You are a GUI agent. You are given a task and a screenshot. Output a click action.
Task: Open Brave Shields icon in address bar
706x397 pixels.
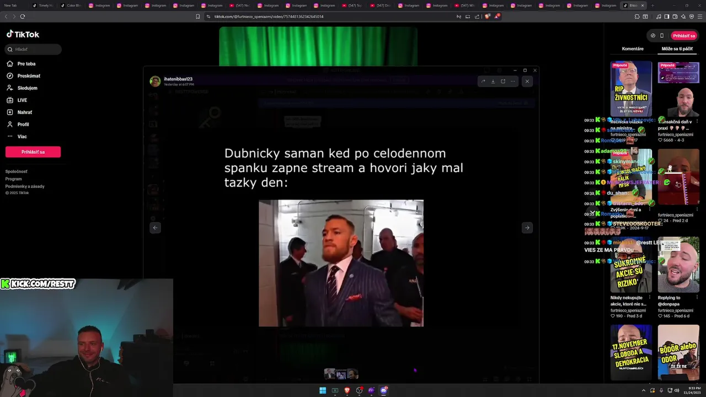(487, 17)
